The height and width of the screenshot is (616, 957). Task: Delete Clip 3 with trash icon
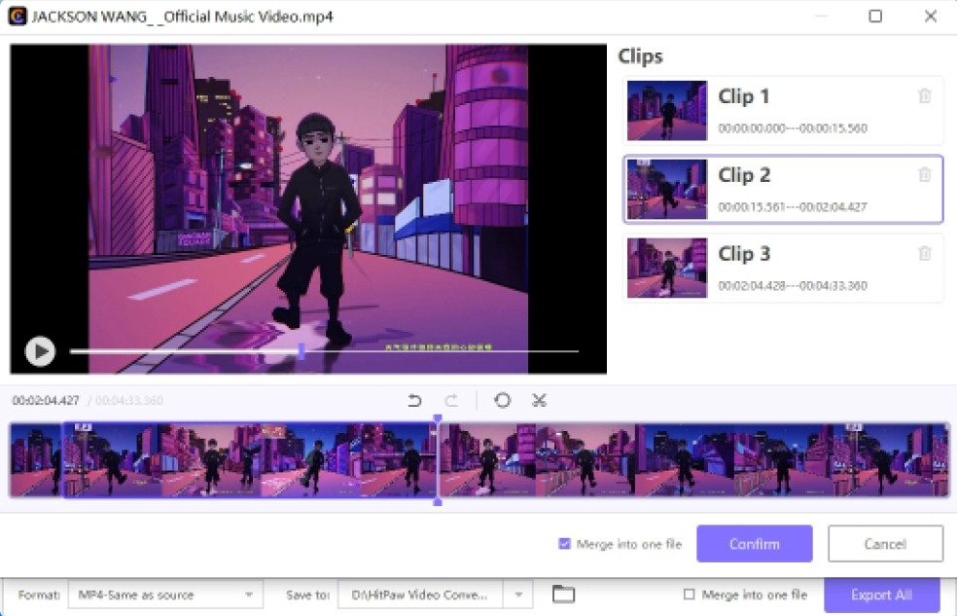click(x=925, y=253)
